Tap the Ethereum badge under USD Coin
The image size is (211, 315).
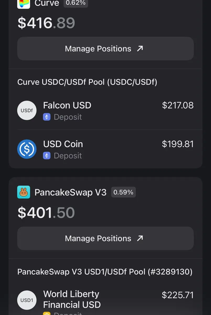click(x=47, y=156)
